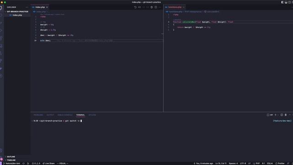The width and height of the screenshot is (293, 165).
Task: Click the ESLint status bar item
Action: [270, 164]
